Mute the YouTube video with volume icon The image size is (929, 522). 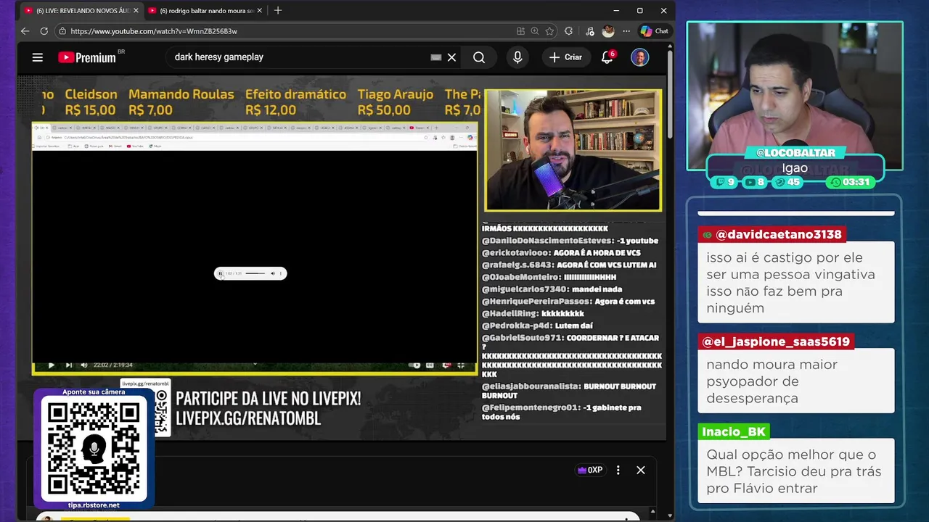pyautogui.click(x=84, y=365)
